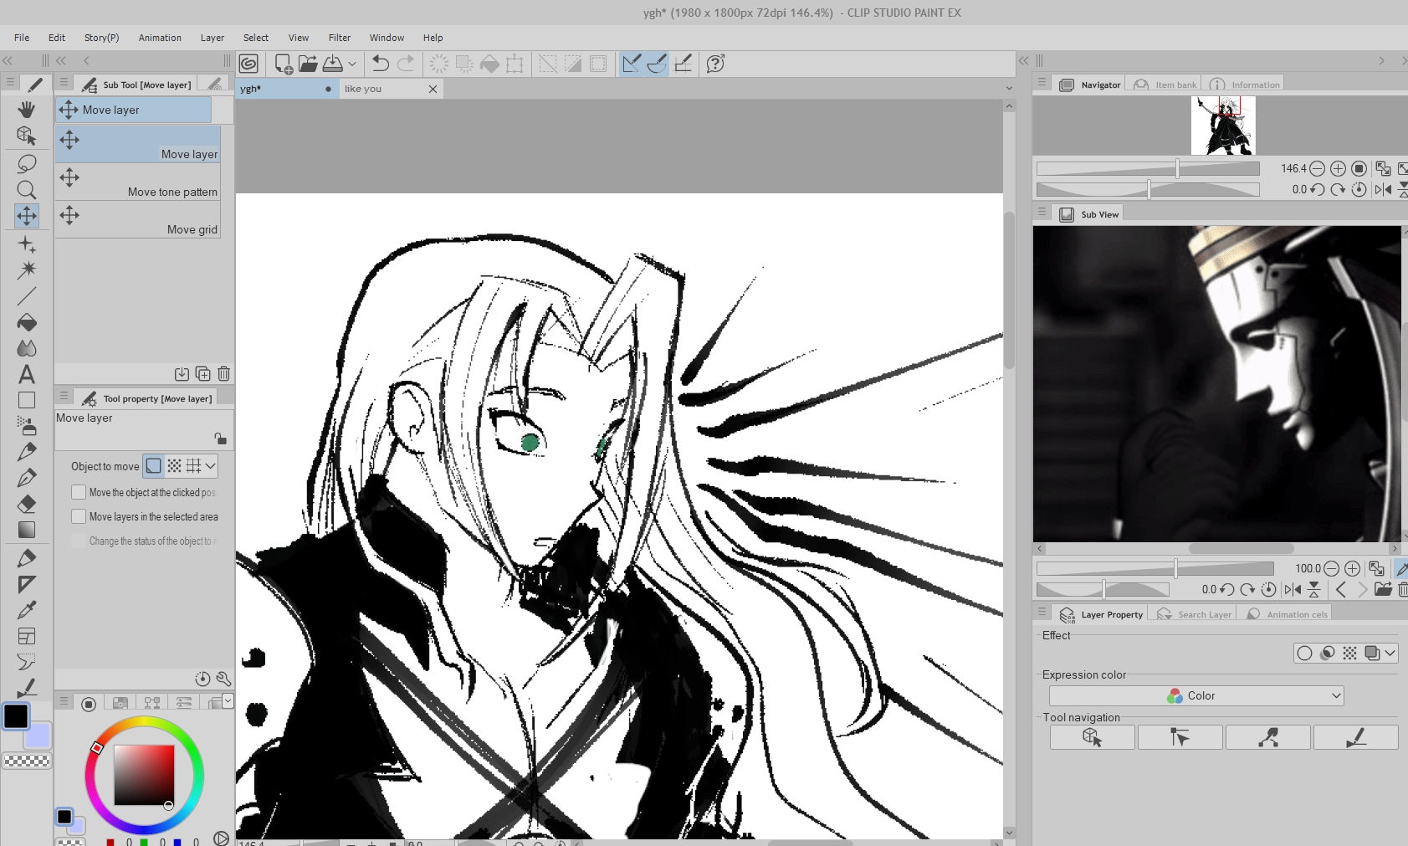Screen dimensions: 1408x846
Task: Select the black main color swatch
Action: coord(16,716)
